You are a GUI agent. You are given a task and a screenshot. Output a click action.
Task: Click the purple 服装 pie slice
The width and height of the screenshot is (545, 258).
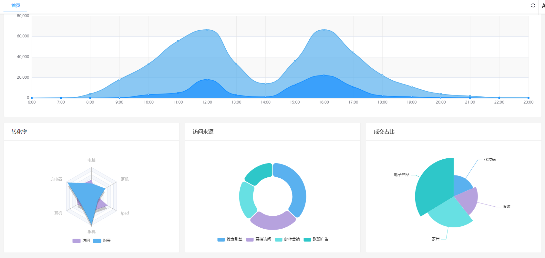(x=468, y=200)
